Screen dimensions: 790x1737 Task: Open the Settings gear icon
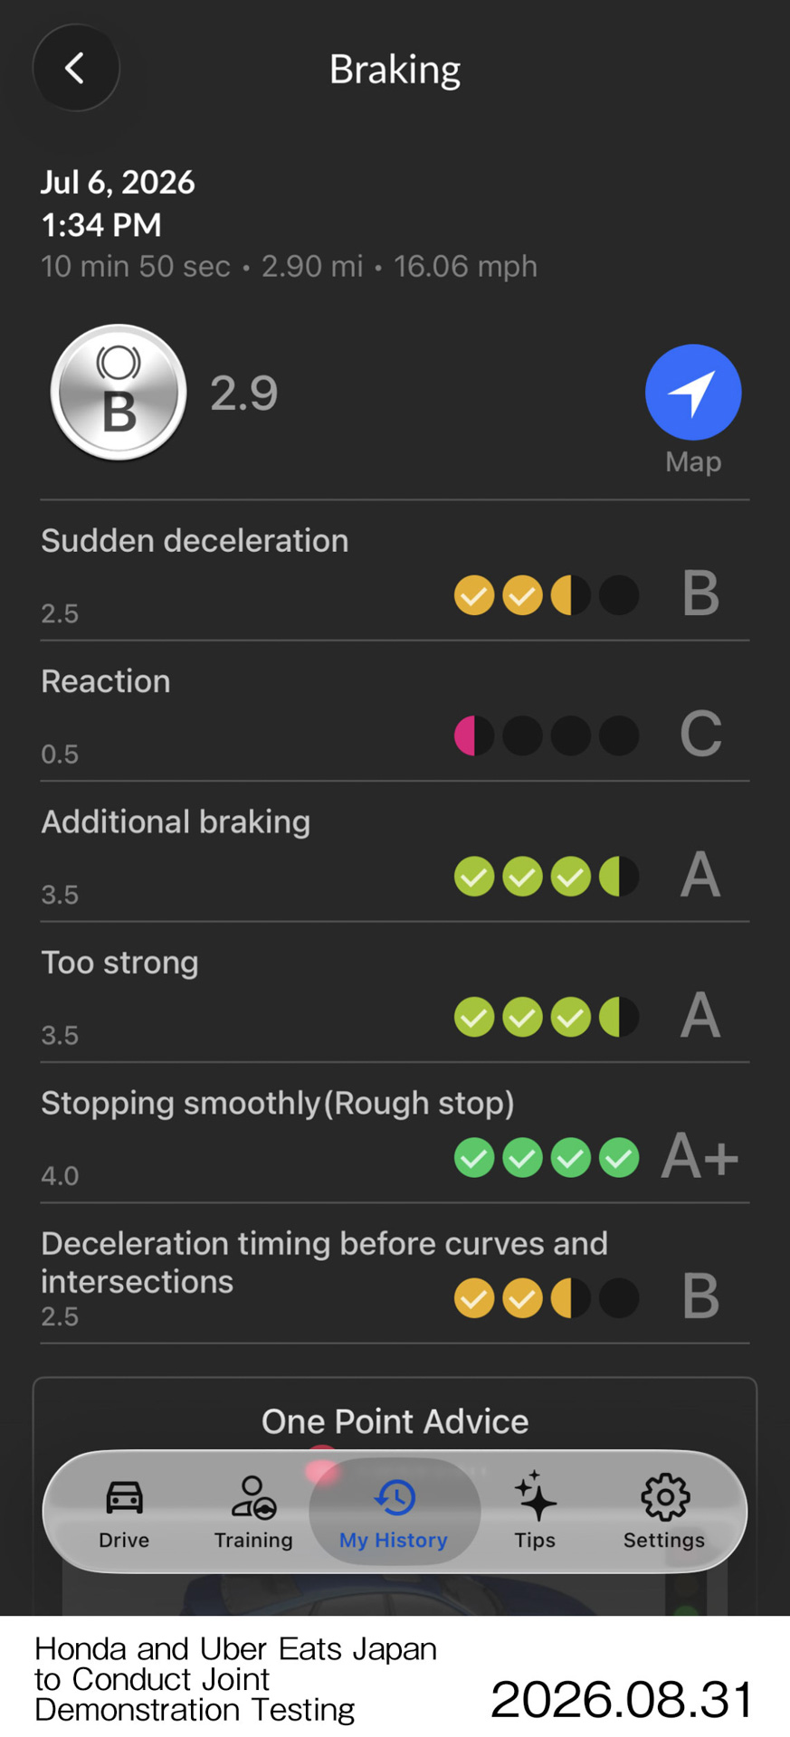pyautogui.click(x=665, y=1497)
